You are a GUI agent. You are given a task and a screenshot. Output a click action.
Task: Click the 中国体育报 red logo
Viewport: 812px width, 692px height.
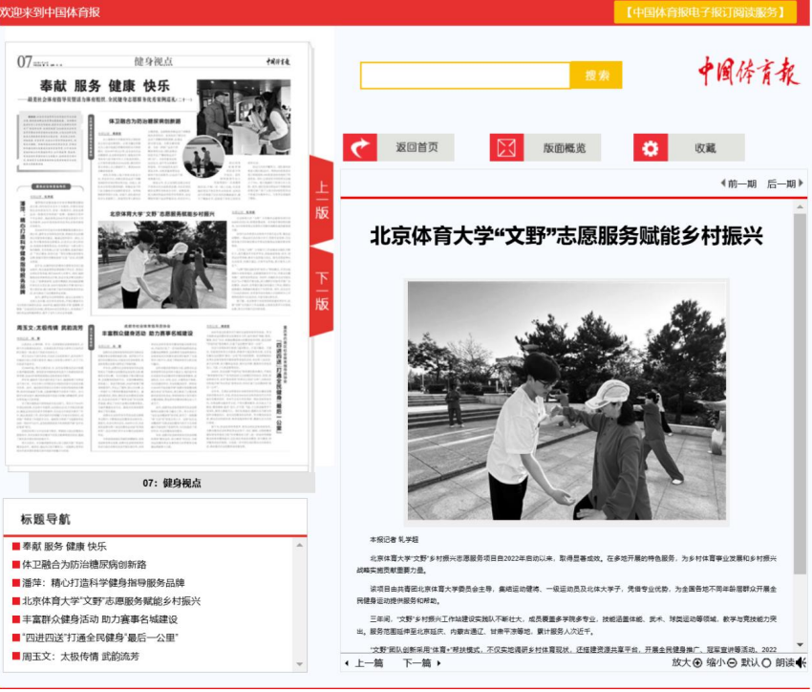[748, 72]
